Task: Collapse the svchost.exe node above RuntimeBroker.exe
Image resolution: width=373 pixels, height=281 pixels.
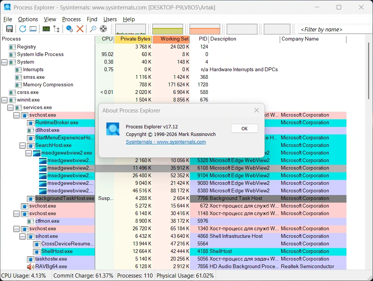Action: (16, 115)
